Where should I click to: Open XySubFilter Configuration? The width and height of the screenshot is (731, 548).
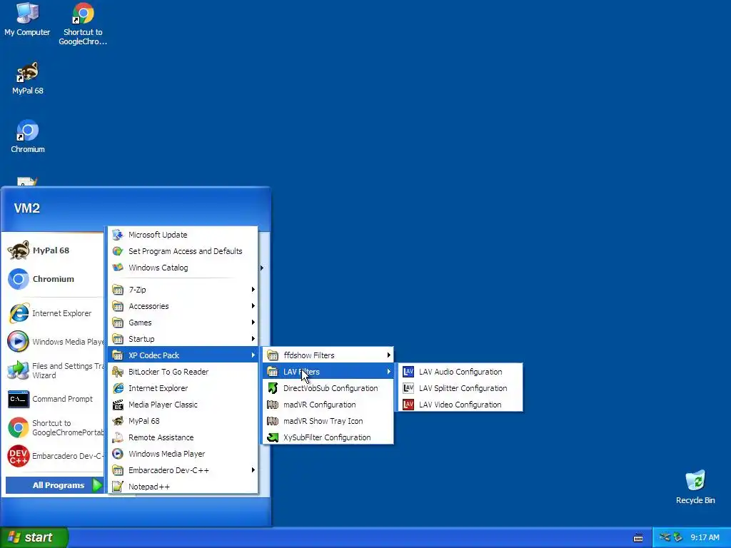pyautogui.click(x=328, y=437)
